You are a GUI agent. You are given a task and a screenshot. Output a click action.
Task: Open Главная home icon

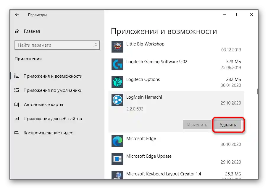17,31
